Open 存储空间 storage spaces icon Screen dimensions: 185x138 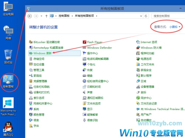tap(31, 59)
